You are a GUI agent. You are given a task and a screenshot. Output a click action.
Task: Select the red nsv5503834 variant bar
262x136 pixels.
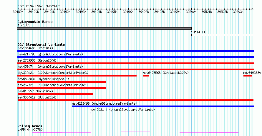[62, 82]
